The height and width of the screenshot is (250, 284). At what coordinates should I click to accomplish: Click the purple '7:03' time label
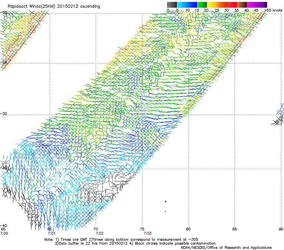pos(148,233)
